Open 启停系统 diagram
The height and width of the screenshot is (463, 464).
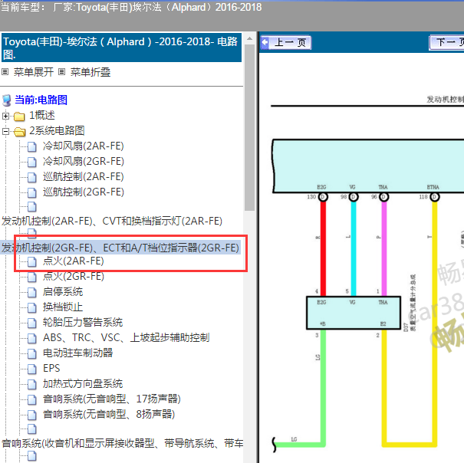(63, 292)
